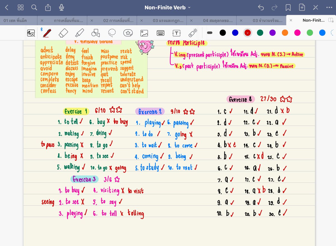
Task: Pick the dark blue pen color
Action: tap(235, 33)
